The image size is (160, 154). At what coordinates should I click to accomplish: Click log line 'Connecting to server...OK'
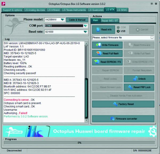pyautogui.click(x=19, y=100)
